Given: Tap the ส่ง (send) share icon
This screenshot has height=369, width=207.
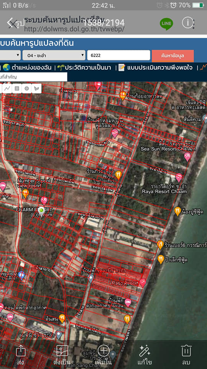Looking at the screenshot, I should coord(21,352).
